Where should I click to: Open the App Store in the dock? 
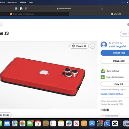click(92, 123)
